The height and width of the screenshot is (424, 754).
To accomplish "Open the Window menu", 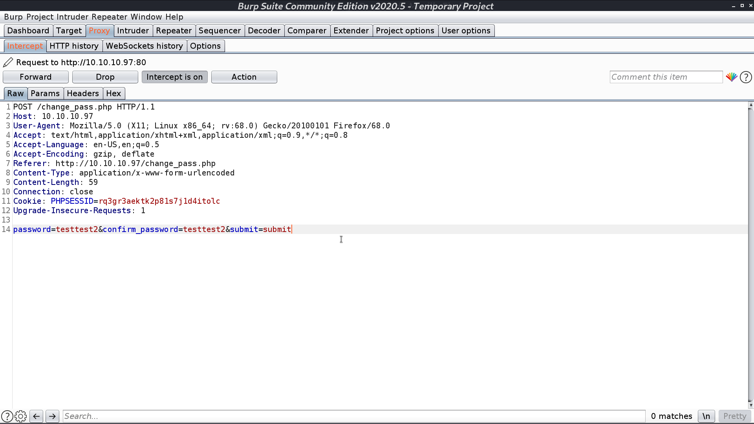I will (x=146, y=17).
